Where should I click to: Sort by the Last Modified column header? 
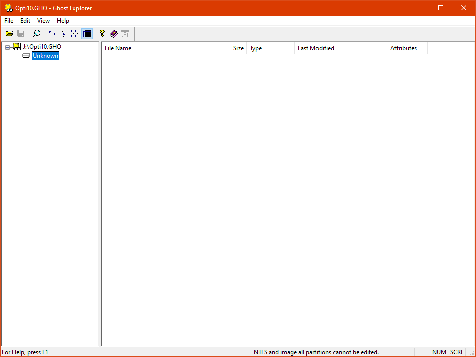(x=337, y=48)
